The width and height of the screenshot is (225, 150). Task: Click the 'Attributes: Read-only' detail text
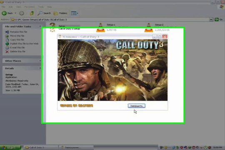(17, 81)
